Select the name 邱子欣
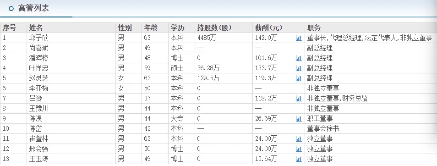This screenshot has width=437, height=166. (x=39, y=38)
